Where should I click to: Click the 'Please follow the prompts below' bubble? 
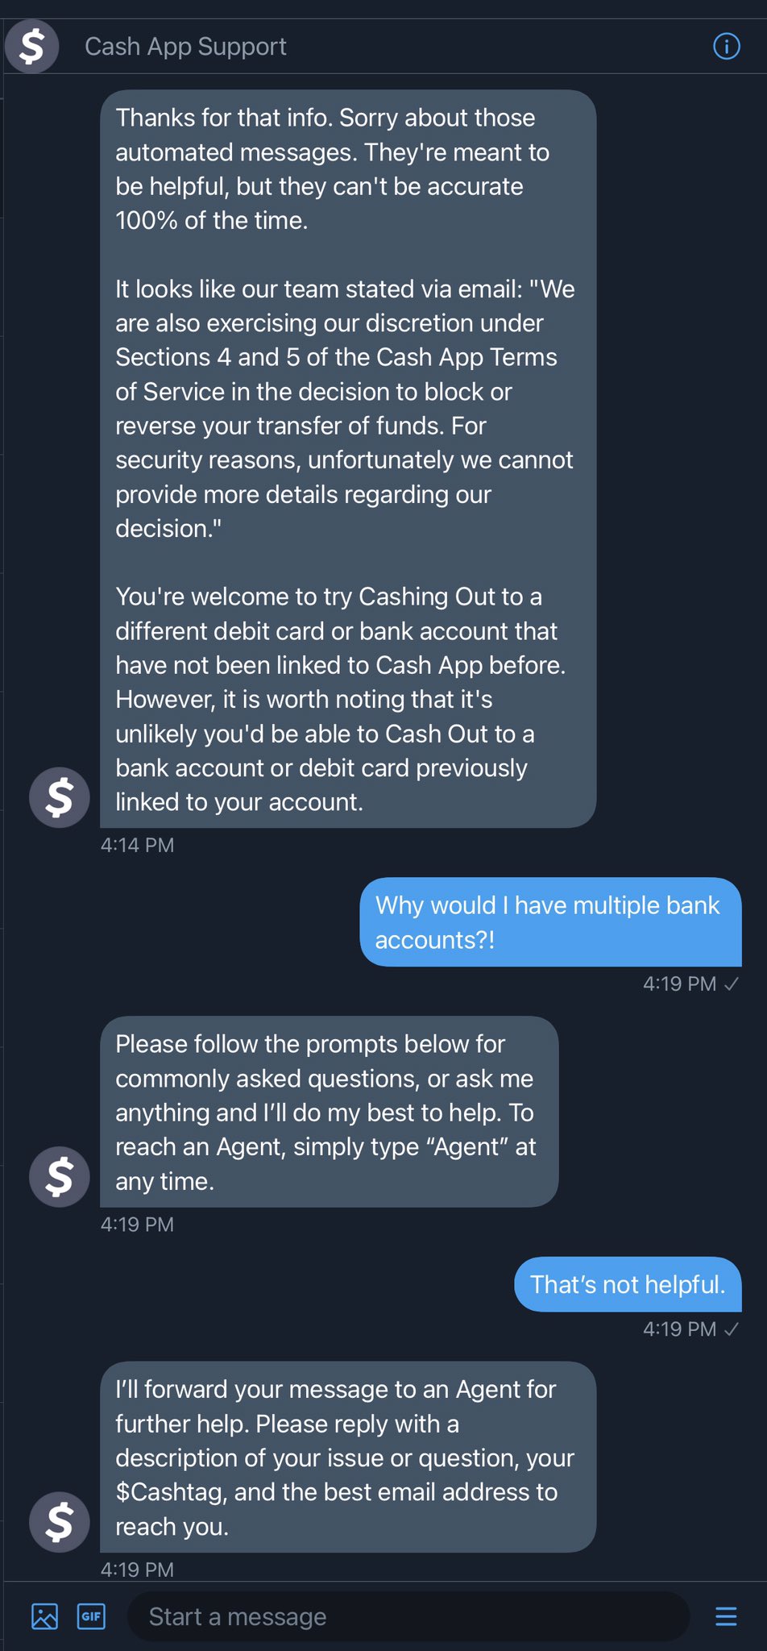coord(329,1111)
